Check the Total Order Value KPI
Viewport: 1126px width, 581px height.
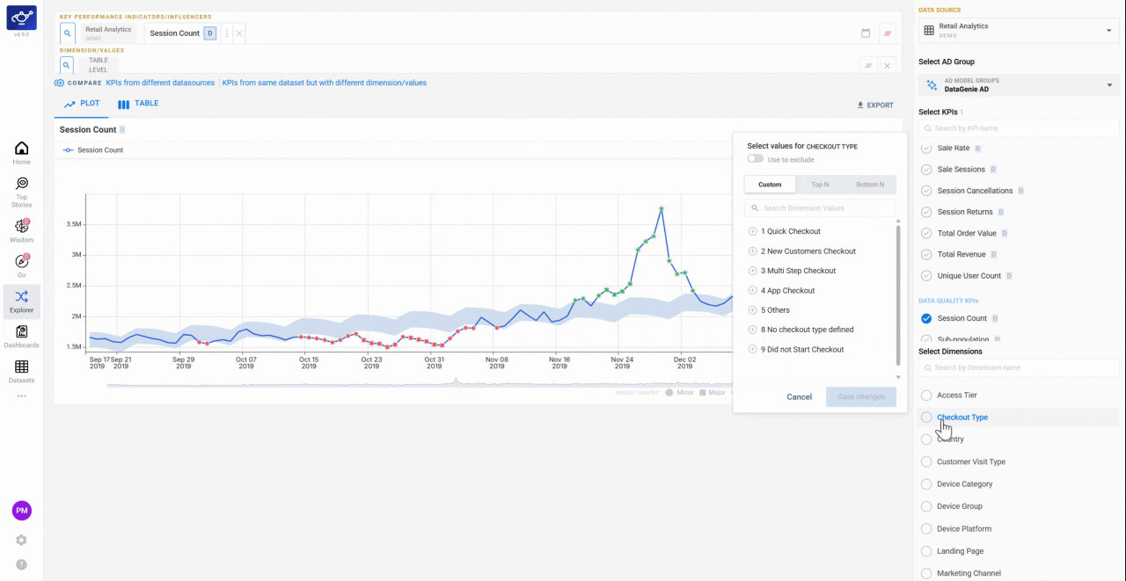tap(926, 233)
